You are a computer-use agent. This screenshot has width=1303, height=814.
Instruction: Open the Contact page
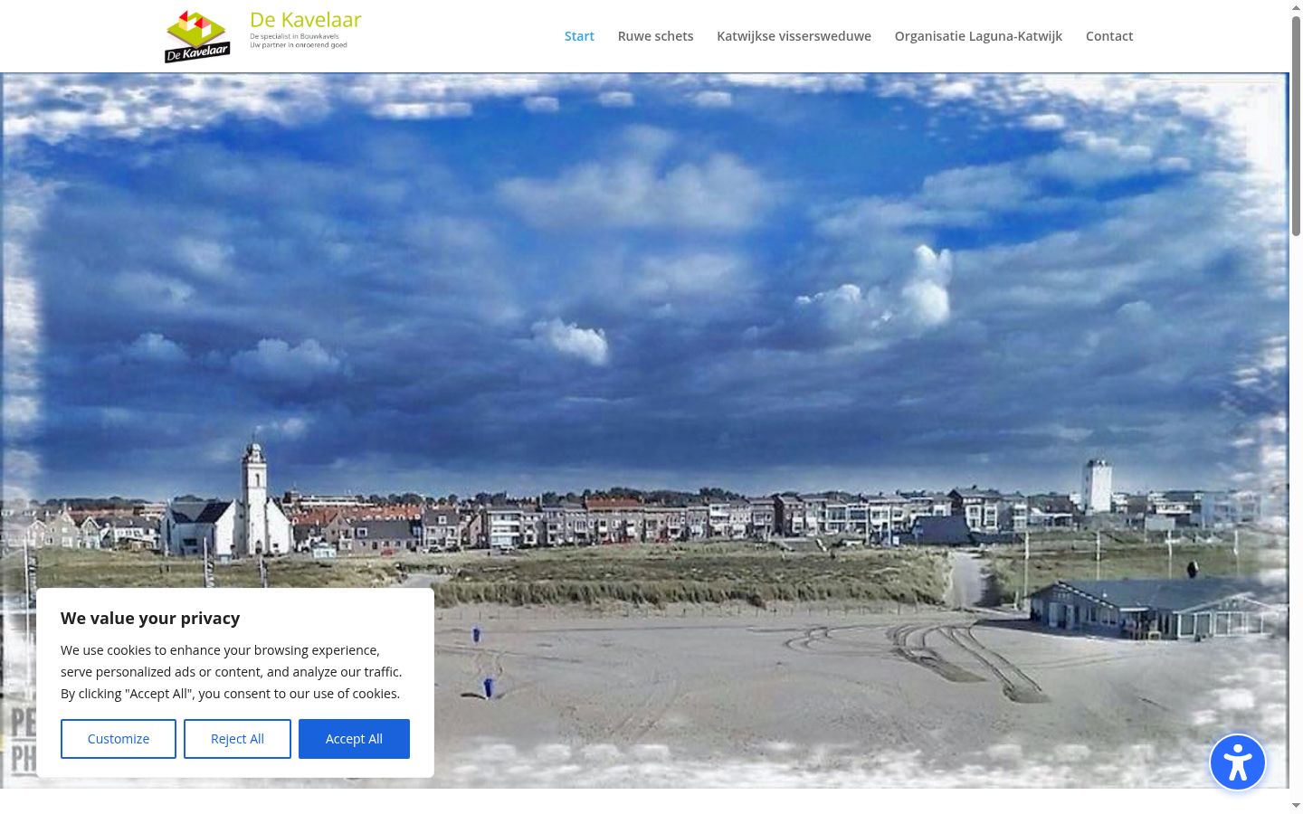pos(1109,36)
